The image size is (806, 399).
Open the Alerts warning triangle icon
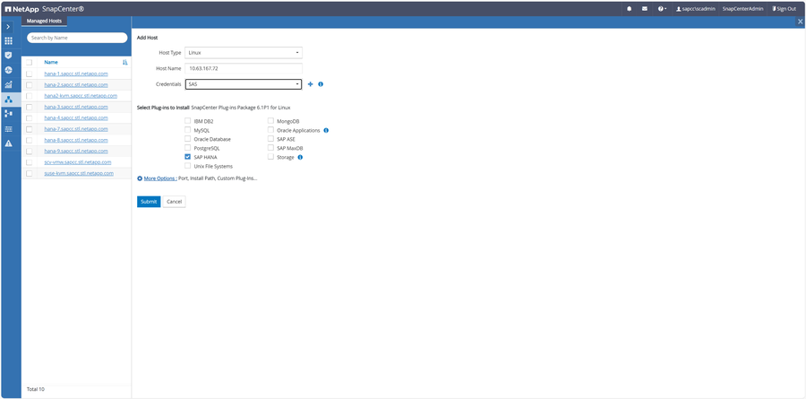(8, 143)
